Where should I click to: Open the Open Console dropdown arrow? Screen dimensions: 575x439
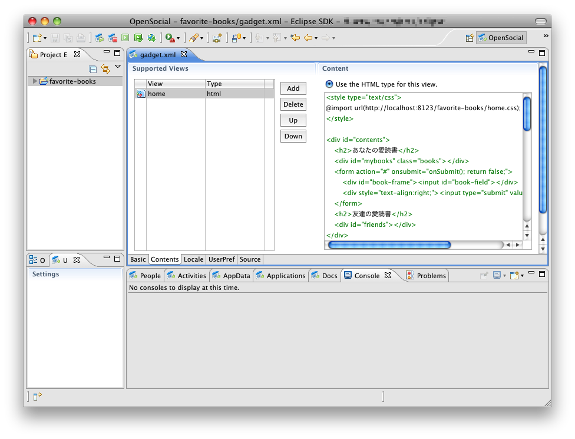coord(522,276)
